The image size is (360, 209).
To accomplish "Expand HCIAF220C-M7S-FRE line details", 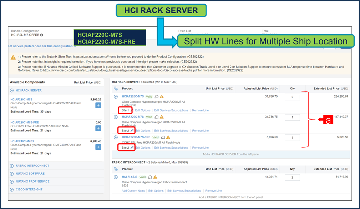I will point(116,138).
